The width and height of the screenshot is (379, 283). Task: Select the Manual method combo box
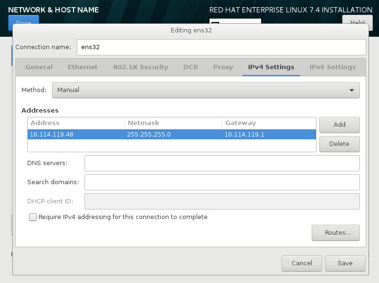tap(206, 90)
